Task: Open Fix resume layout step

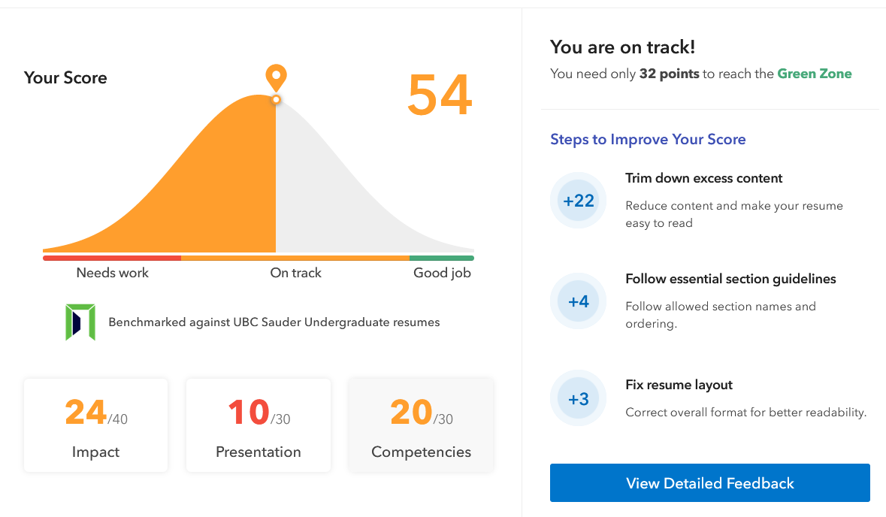Action: click(x=679, y=385)
